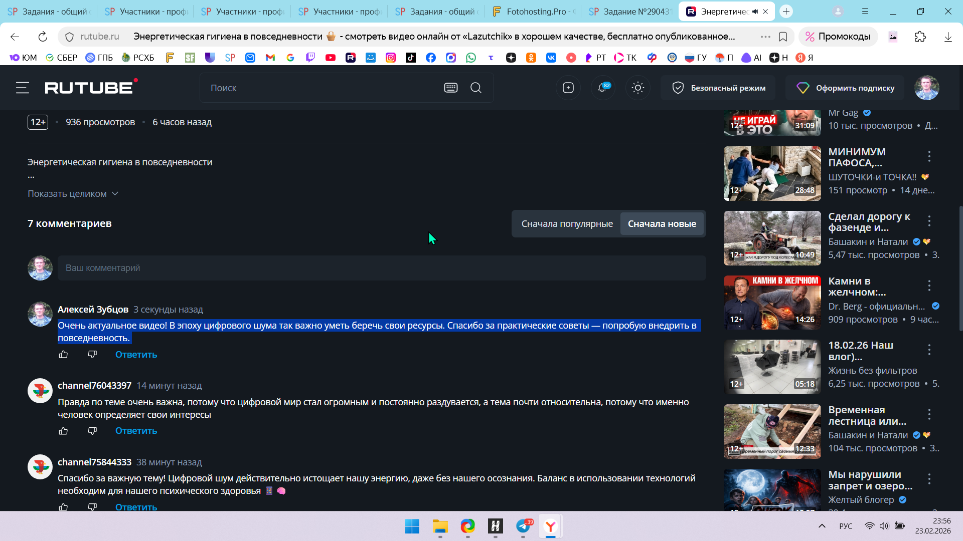Viewport: 963px width, 541px height.
Task: Dislike channel76043397's comment
Action: tap(92, 431)
